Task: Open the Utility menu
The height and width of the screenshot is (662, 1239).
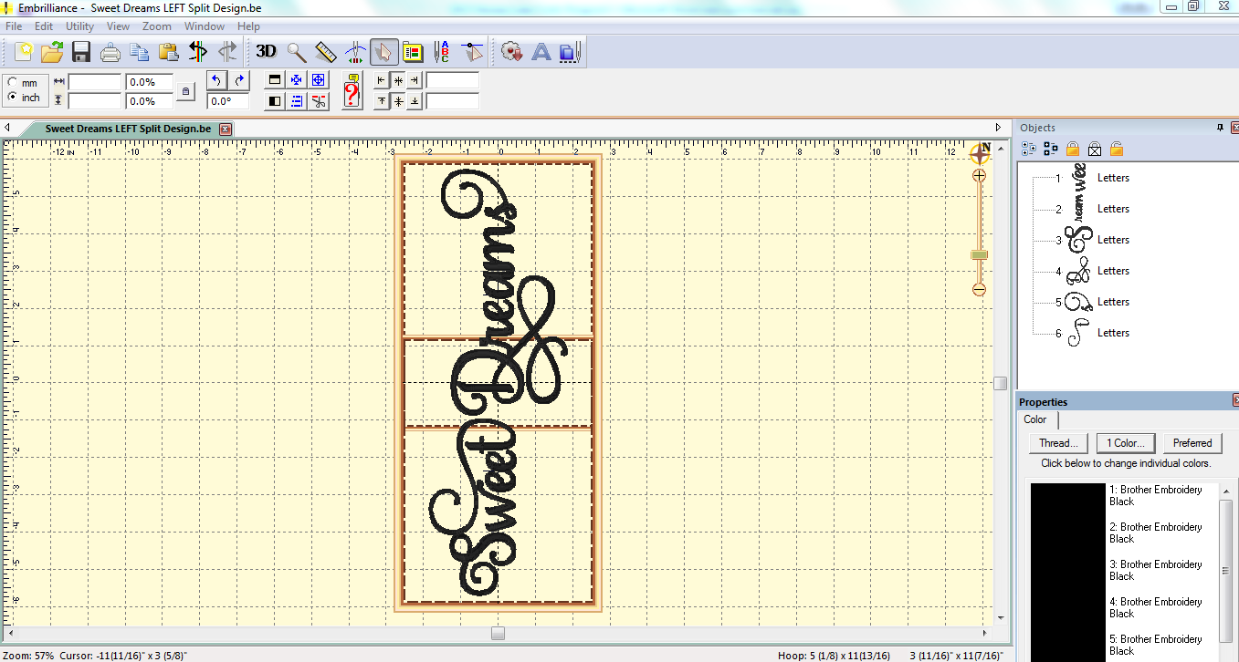Action: 80,26
